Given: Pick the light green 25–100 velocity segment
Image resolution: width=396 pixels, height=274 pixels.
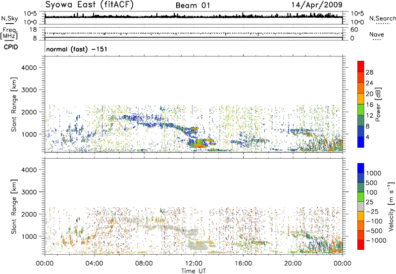Looking at the screenshot, I should pyautogui.click(x=361, y=197).
